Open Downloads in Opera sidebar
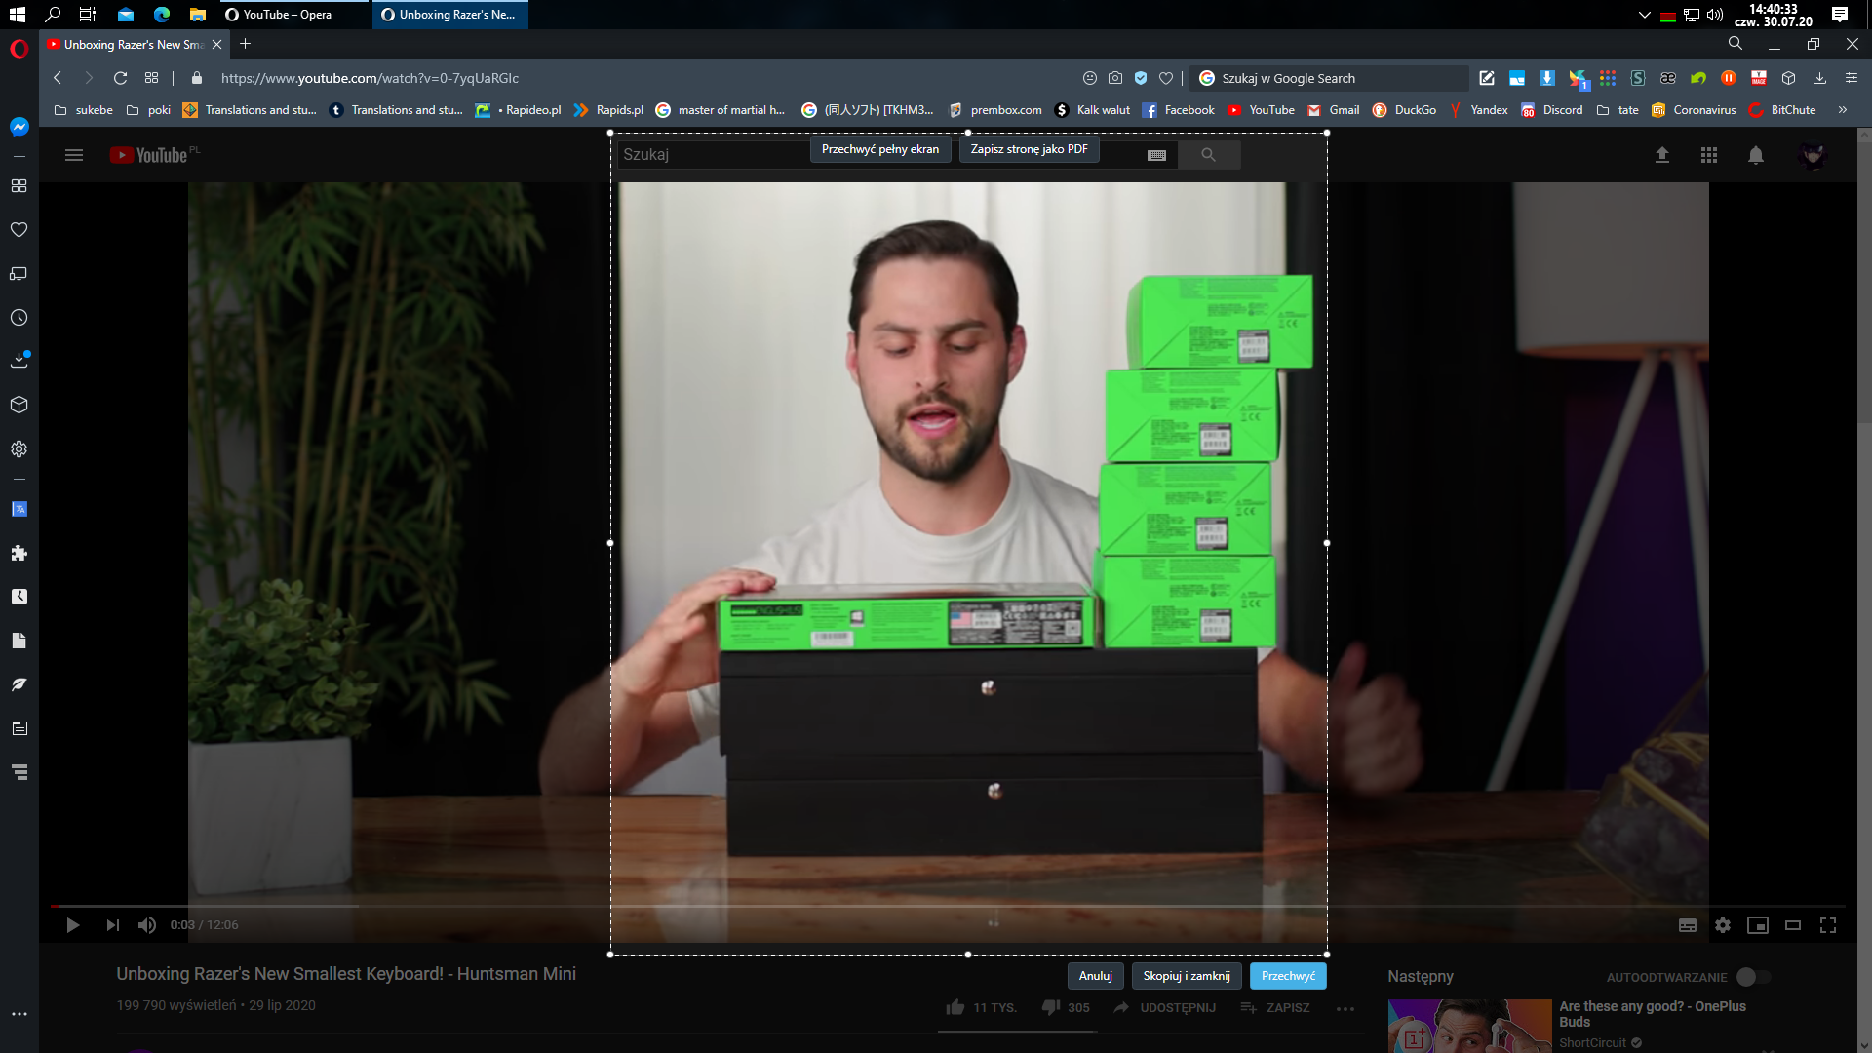This screenshot has height=1053, width=1872. point(19,360)
